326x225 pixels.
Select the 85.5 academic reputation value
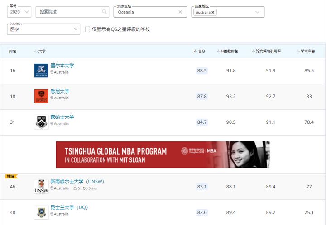point(309,70)
